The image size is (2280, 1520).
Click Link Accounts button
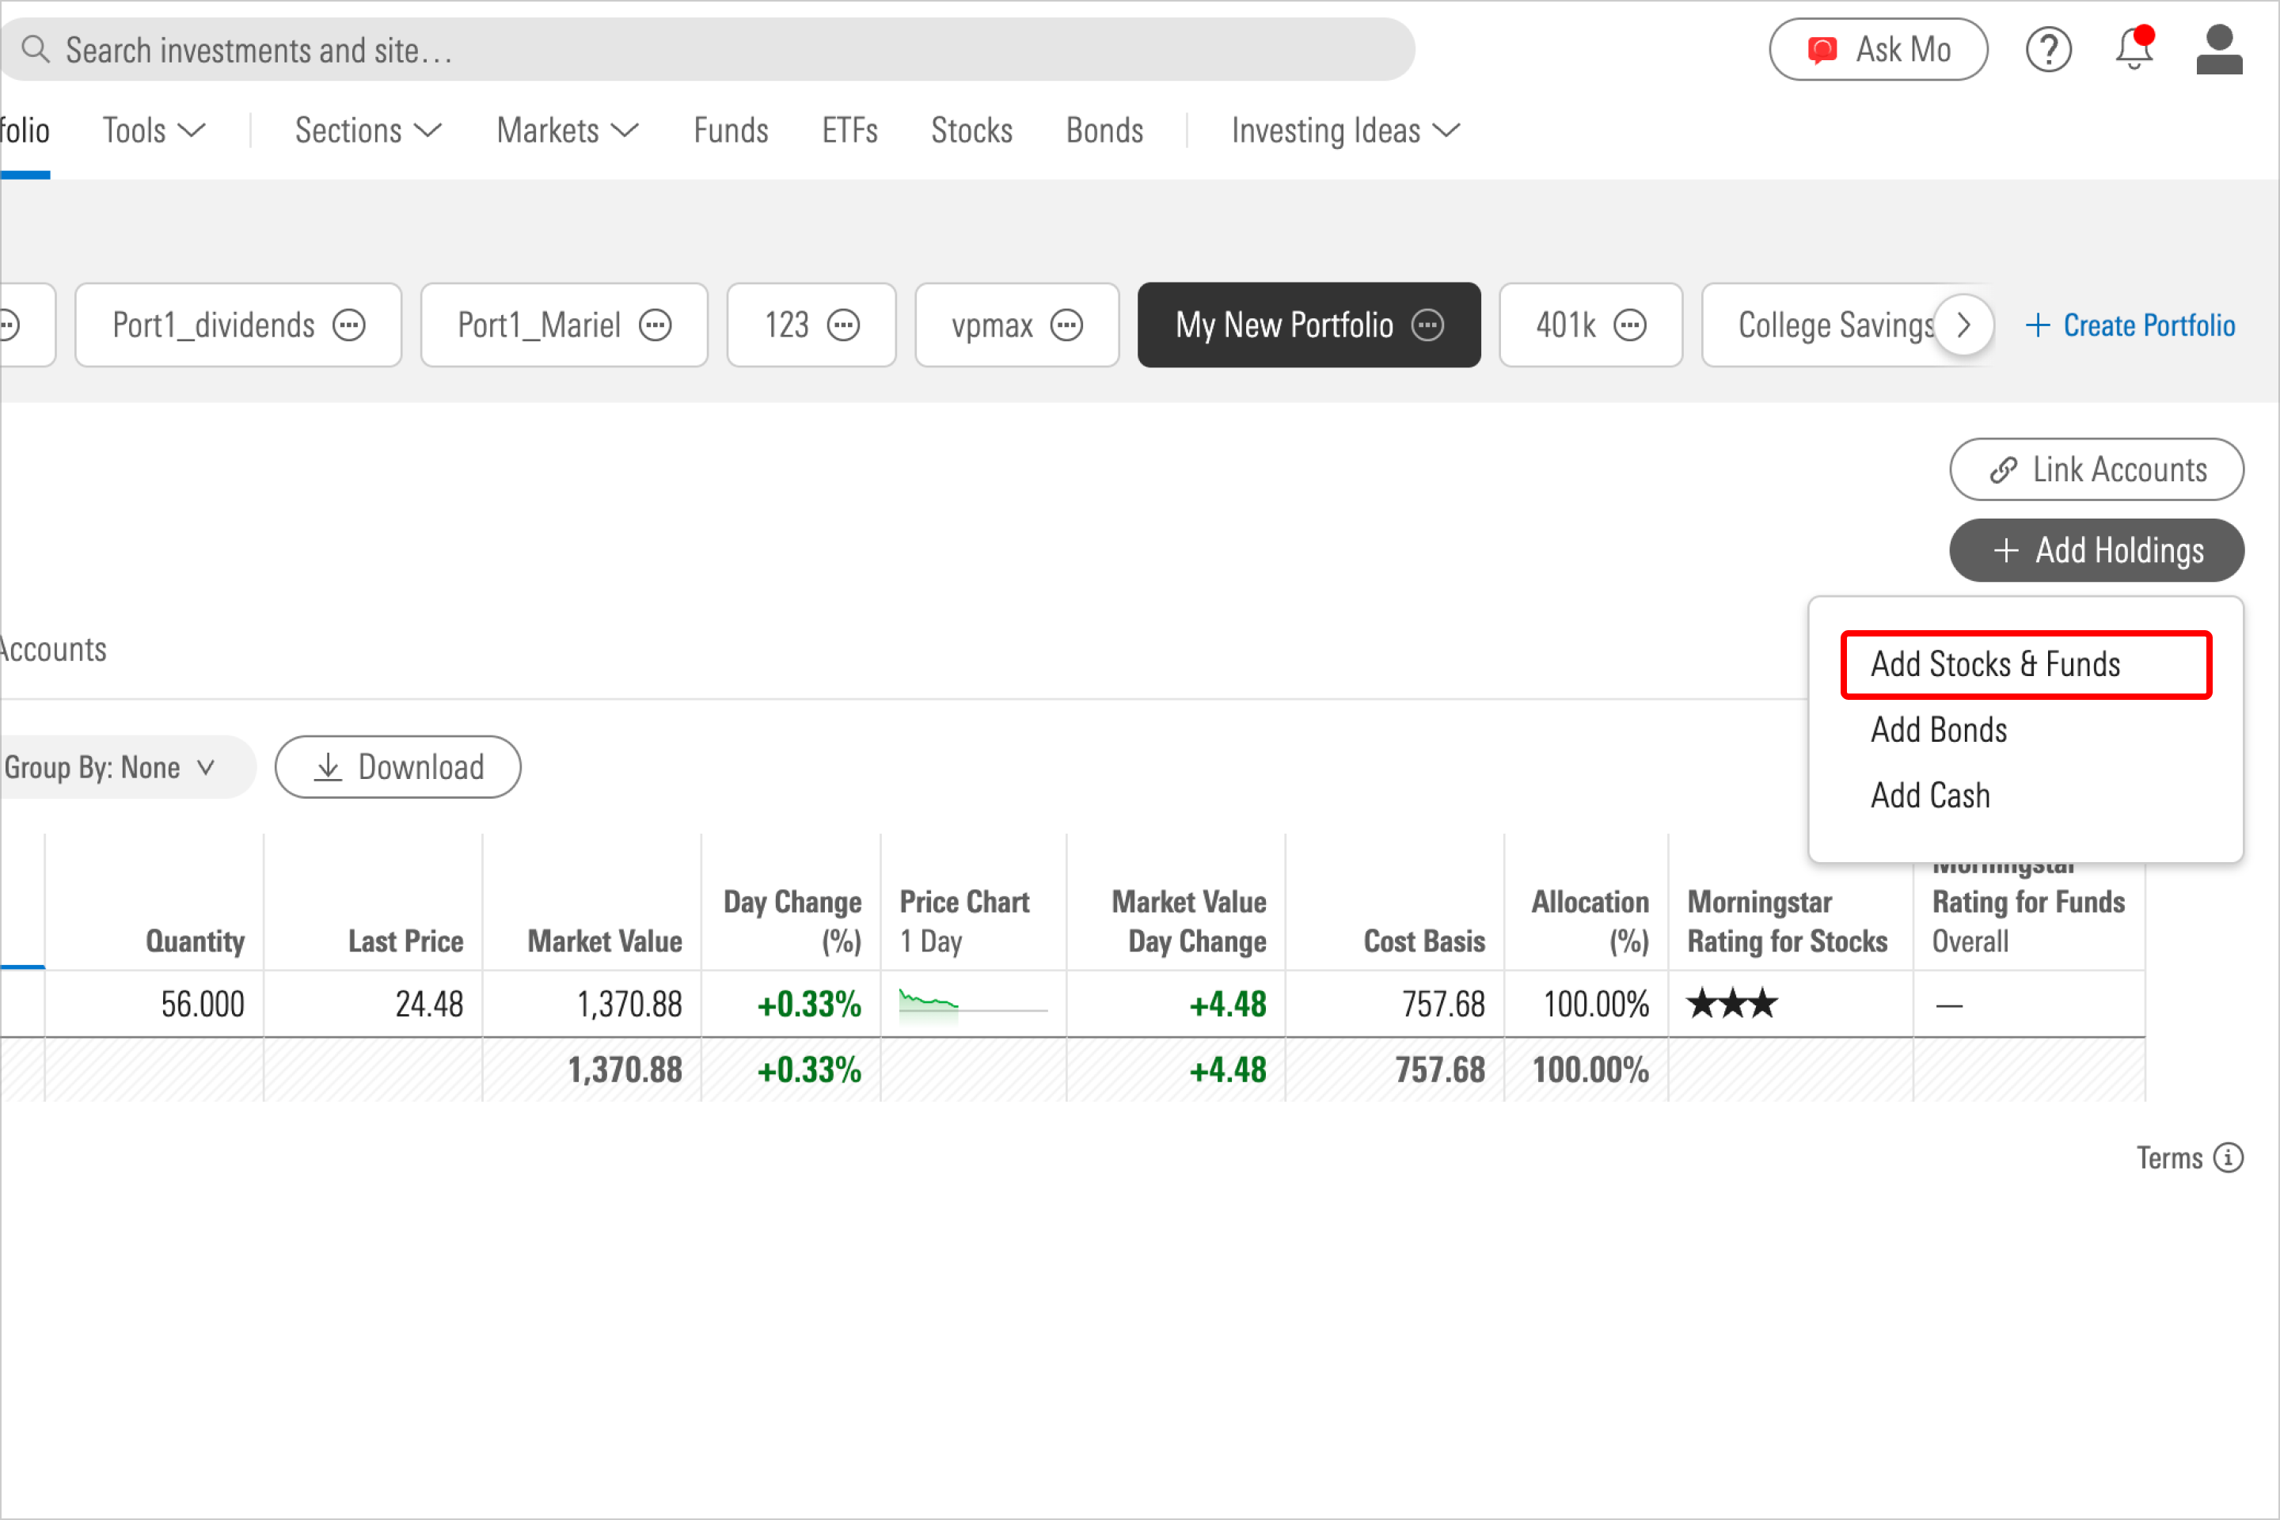coord(2096,469)
